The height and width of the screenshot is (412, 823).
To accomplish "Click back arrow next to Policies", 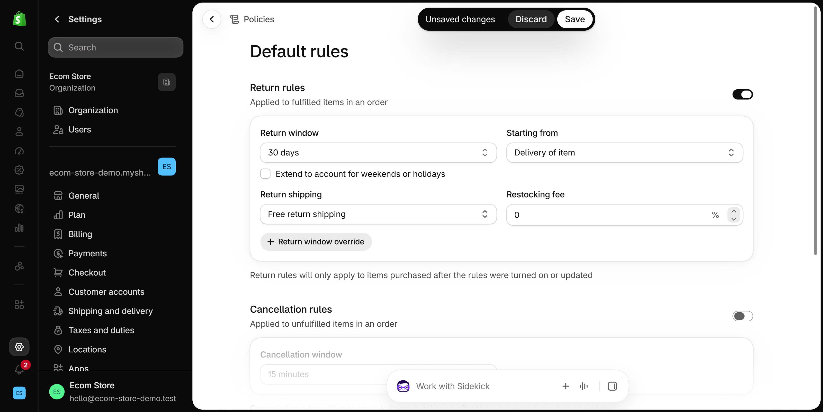I will (x=211, y=19).
